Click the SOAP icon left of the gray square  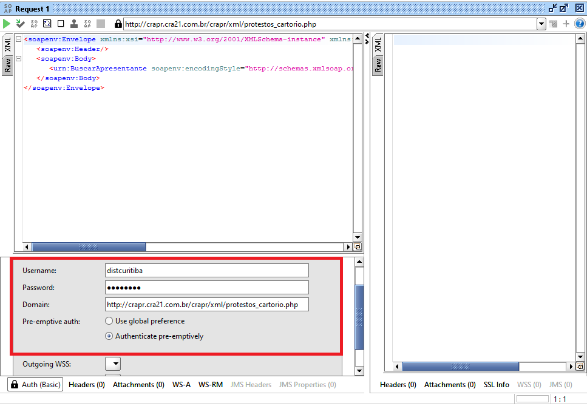(x=87, y=24)
